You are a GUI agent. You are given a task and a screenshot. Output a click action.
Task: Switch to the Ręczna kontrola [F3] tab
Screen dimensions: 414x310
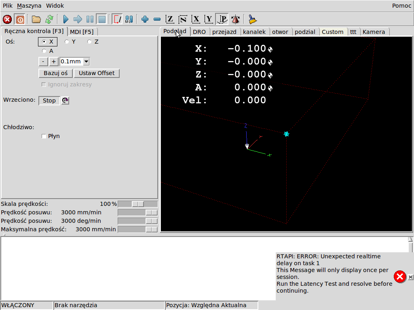click(34, 31)
